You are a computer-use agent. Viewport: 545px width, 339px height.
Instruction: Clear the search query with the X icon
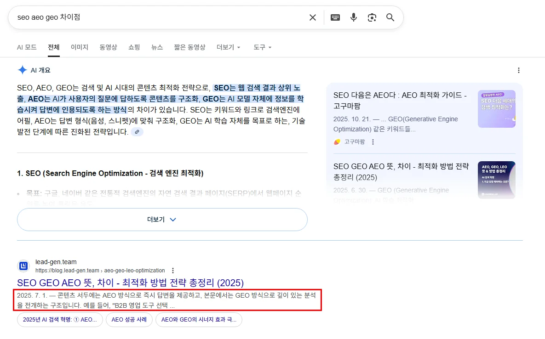point(312,17)
